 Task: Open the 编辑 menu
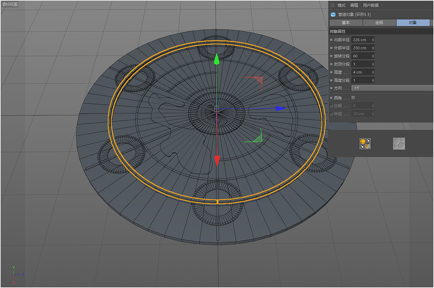pos(354,5)
